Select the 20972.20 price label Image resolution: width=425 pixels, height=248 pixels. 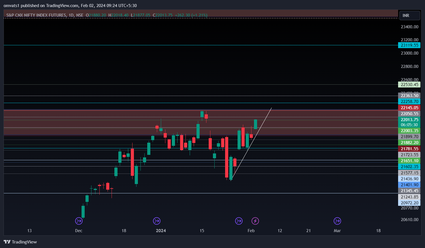[x=409, y=203]
